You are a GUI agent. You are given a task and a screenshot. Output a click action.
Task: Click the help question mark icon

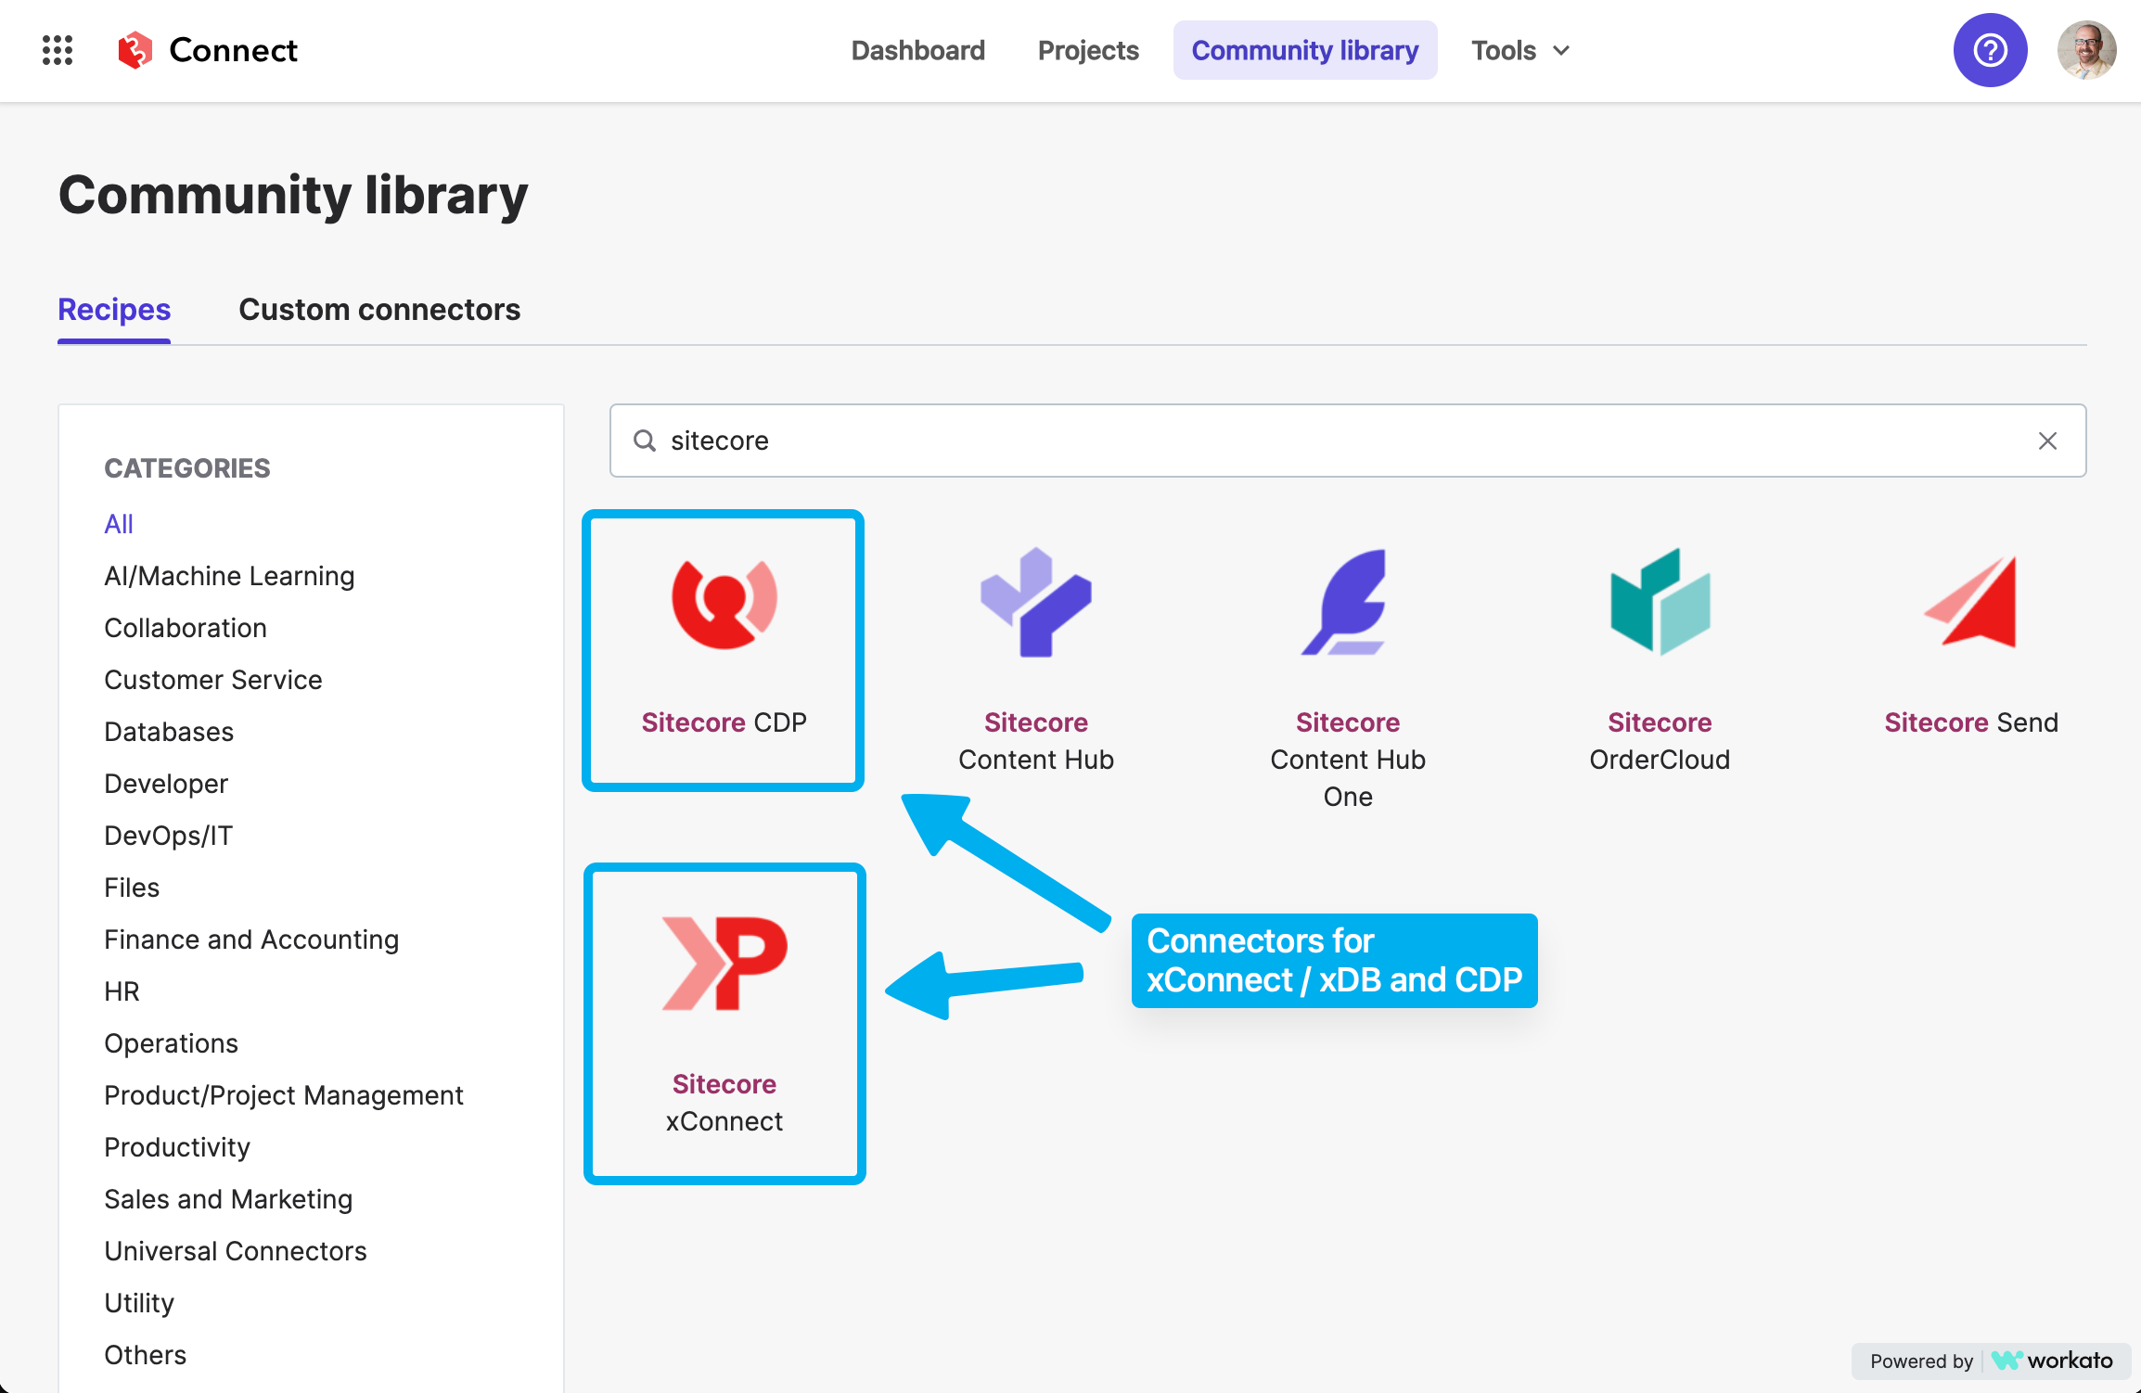pos(1992,50)
